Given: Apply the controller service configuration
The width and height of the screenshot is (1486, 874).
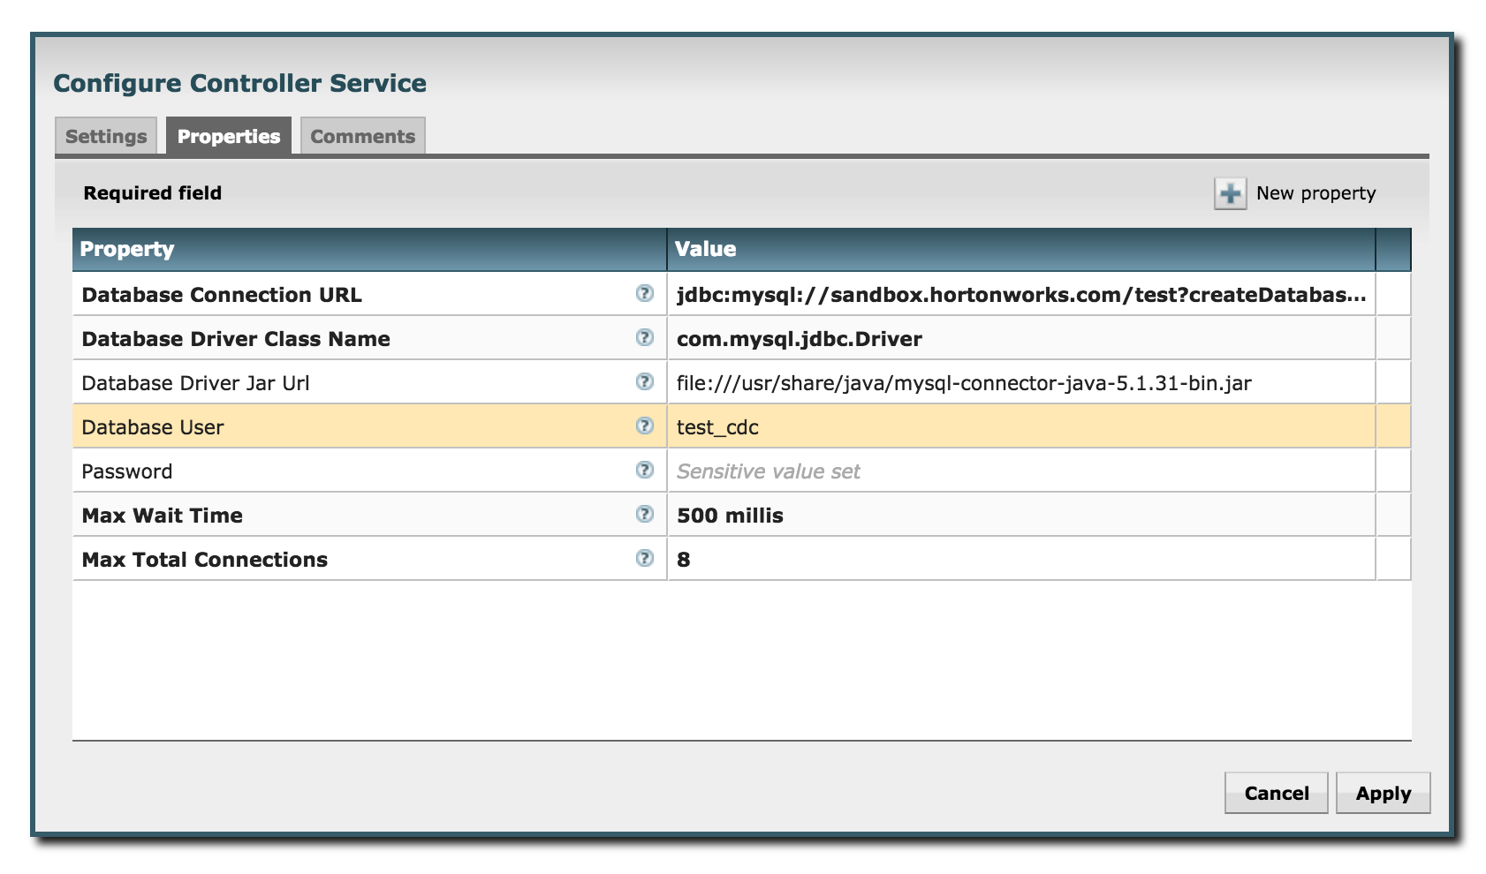Looking at the screenshot, I should point(1383,793).
